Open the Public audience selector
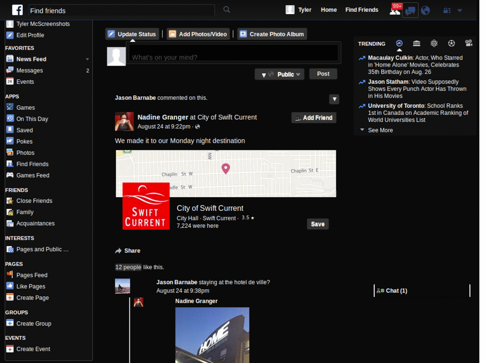The image size is (485, 363). [280, 74]
